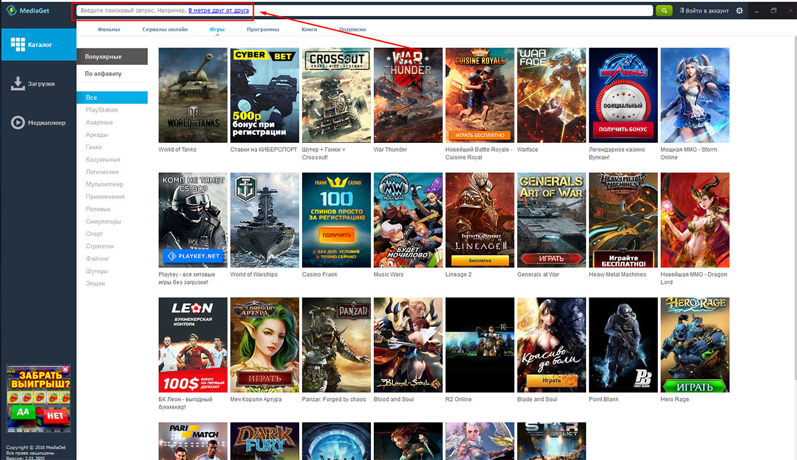The image size is (797, 460).
Task: Open settings via the gear icon
Action: 739,10
